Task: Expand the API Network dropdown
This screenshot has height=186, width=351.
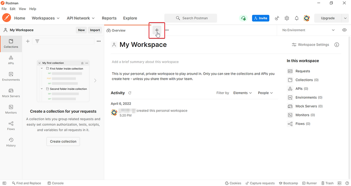Action: [x=81, y=18]
